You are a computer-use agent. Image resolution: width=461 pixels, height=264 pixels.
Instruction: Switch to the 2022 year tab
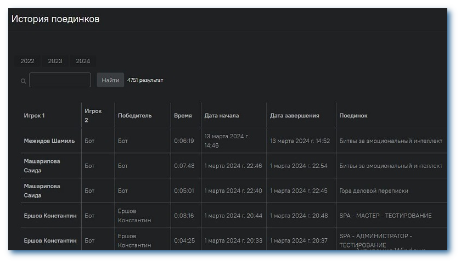27,61
